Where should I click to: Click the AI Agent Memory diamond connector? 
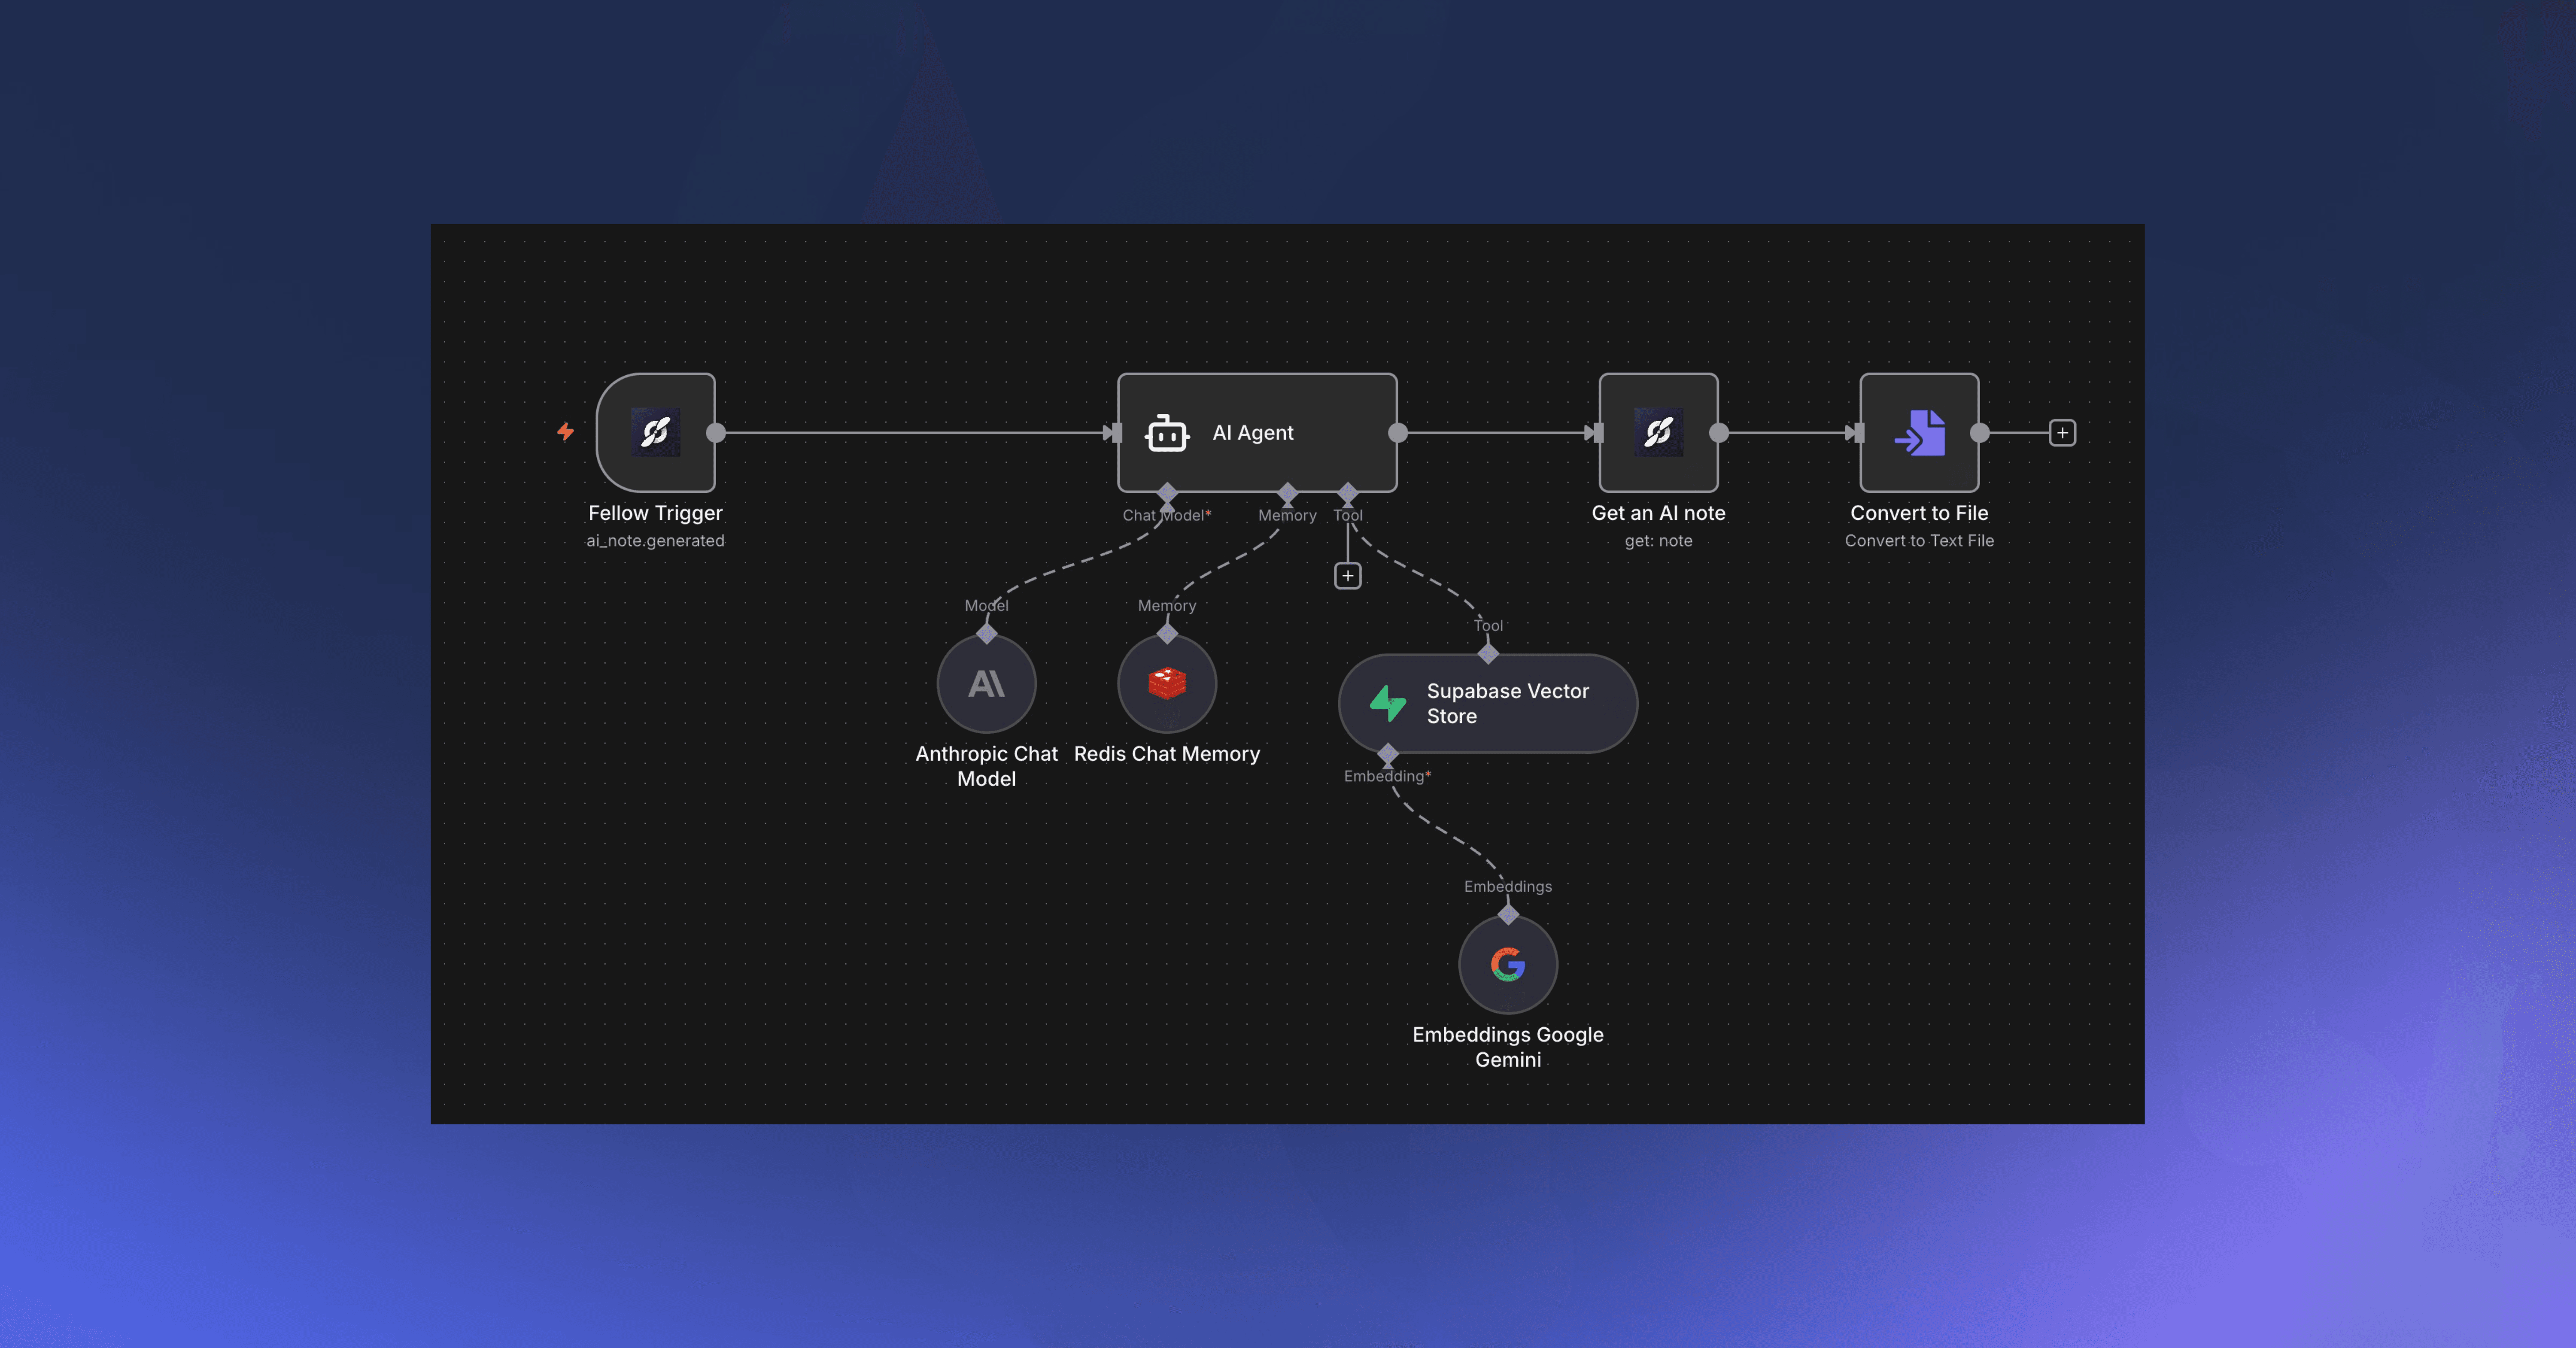1287,492
